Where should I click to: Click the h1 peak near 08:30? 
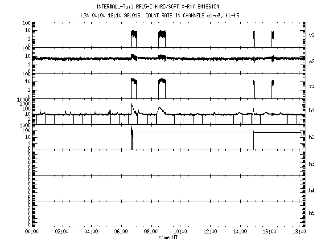pos(159,108)
